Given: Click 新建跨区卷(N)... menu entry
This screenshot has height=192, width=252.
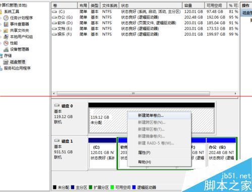Looking at the screenshot, I should coord(159,122).
